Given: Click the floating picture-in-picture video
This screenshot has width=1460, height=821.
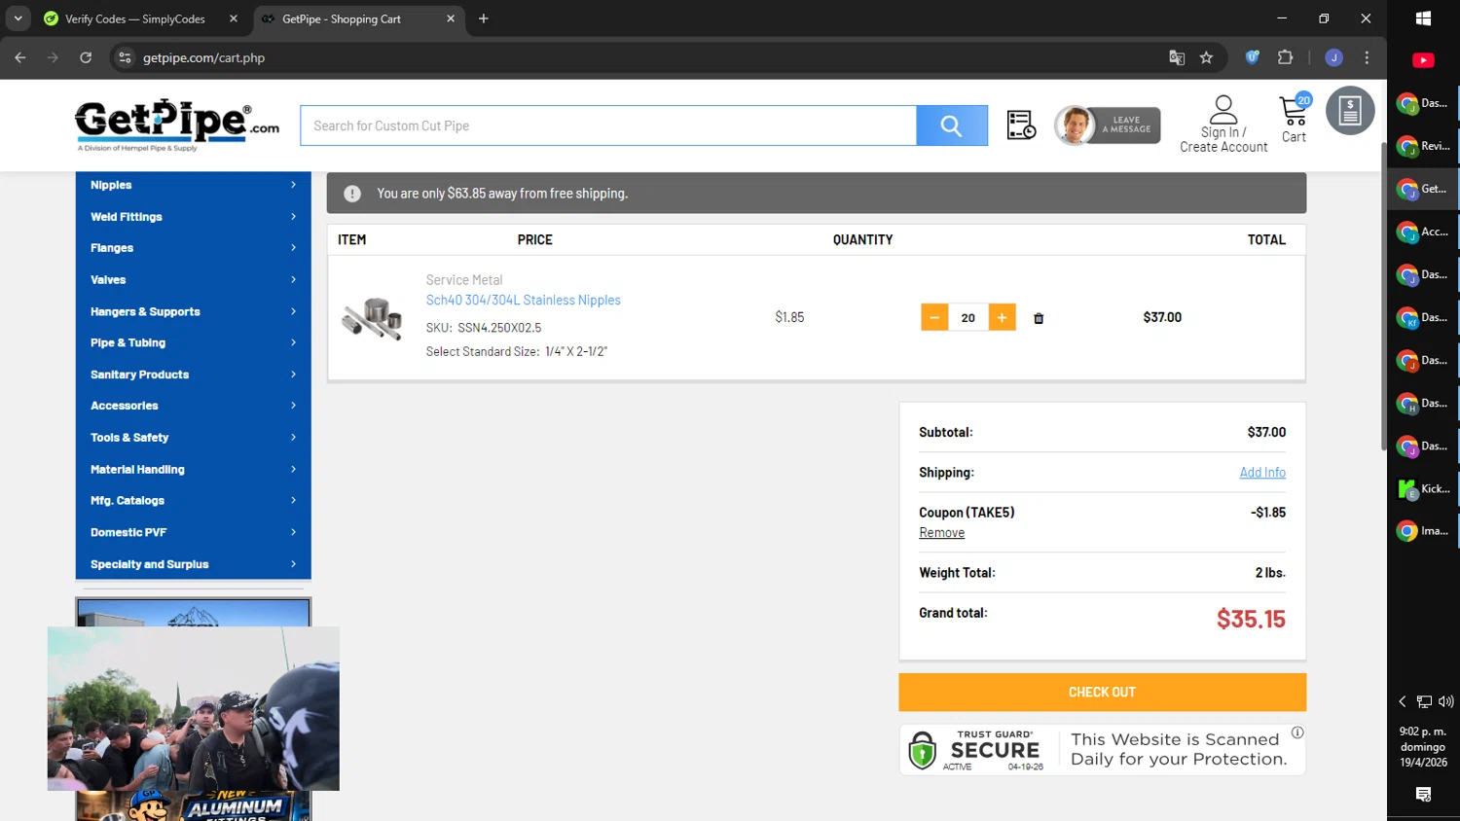Looking at the screenshot, I should (194, 708).
